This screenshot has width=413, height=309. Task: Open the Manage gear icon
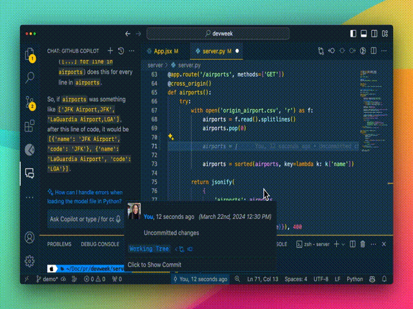pyautogui.click(x=30, y=261)
